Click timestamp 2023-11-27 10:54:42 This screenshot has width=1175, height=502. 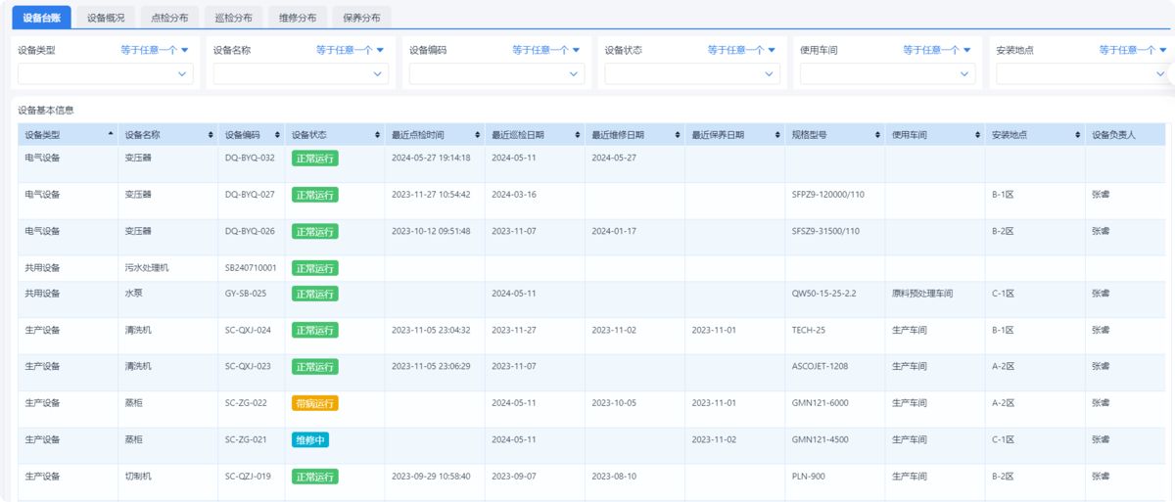(431, 194)
